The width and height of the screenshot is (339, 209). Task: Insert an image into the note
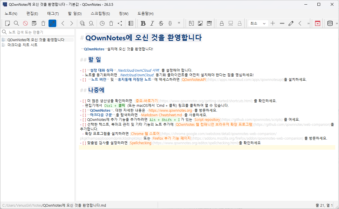[x=200, y=23]
